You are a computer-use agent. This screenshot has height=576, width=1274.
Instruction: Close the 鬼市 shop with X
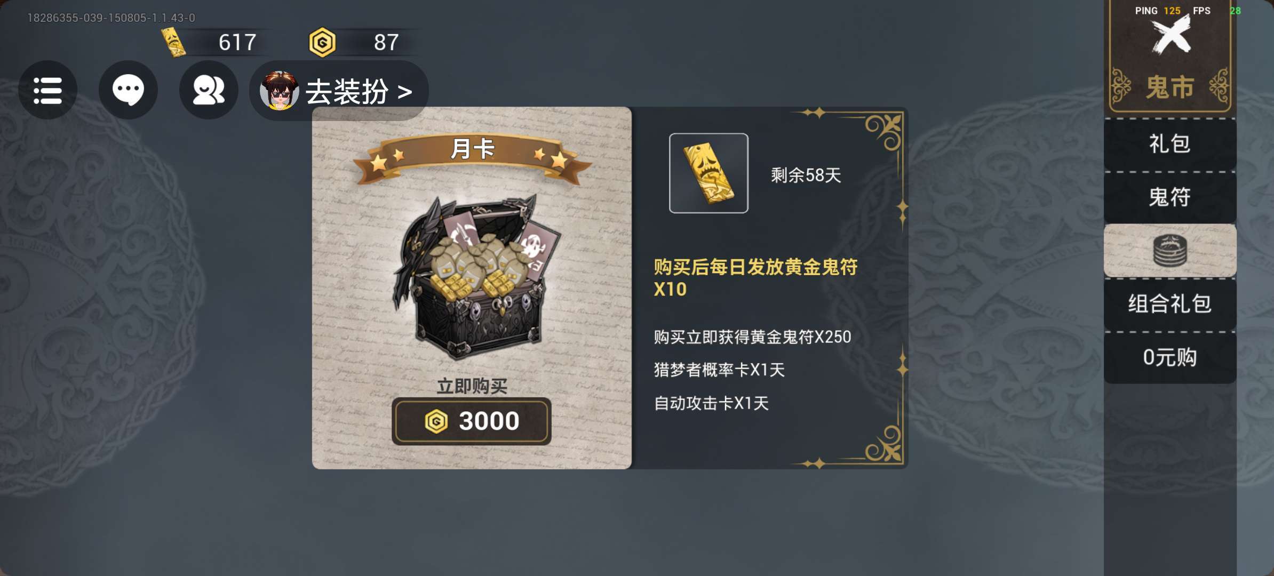click(1171, 35)
